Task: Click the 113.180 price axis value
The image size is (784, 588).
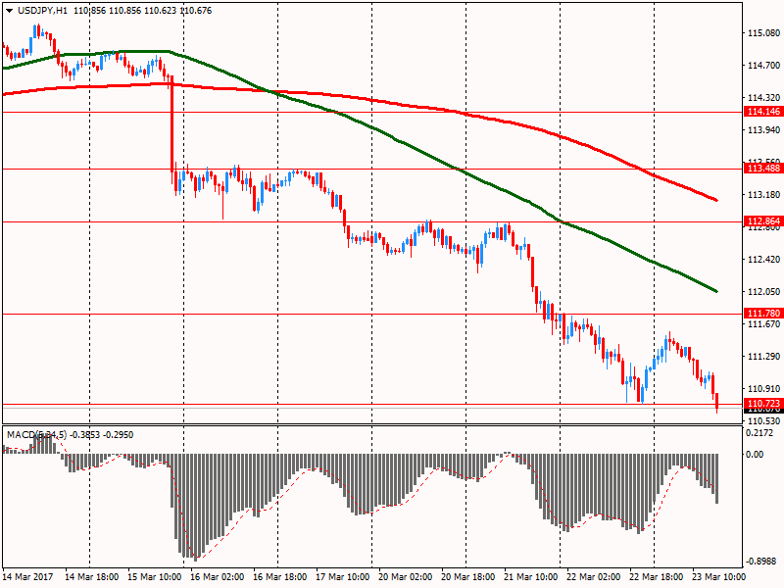Action: click(763, 194)
